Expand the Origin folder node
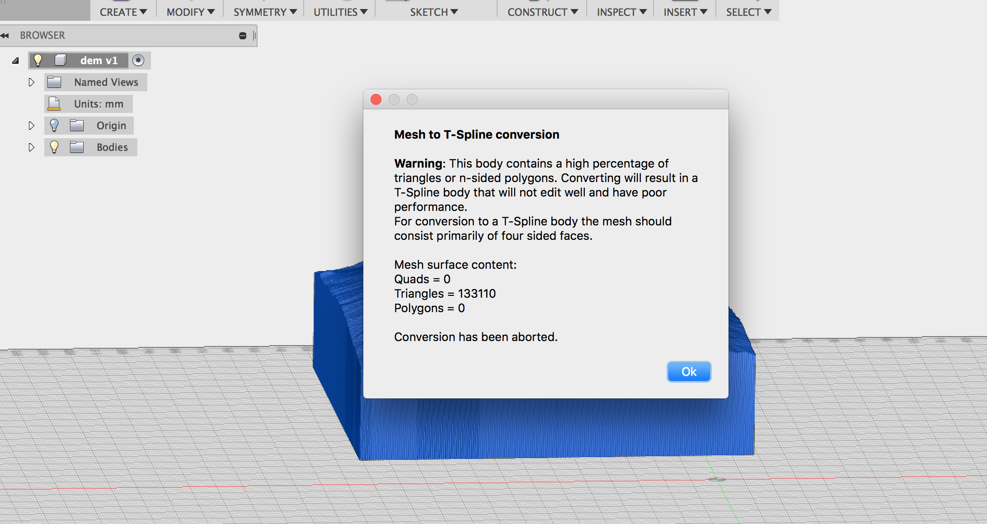The width and height of the screenshot is (987, 524). [x=31, y=126]
